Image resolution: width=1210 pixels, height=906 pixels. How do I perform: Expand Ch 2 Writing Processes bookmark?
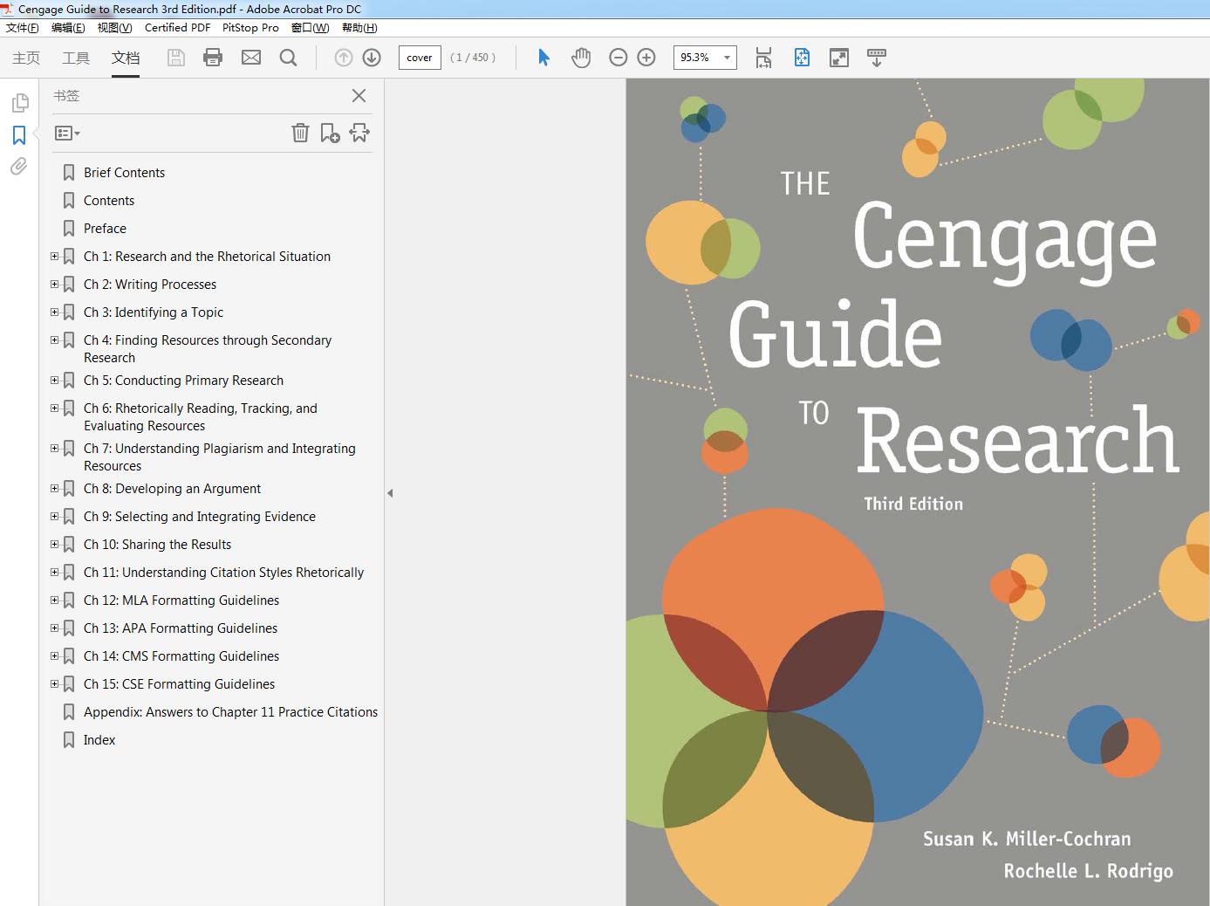54,285
